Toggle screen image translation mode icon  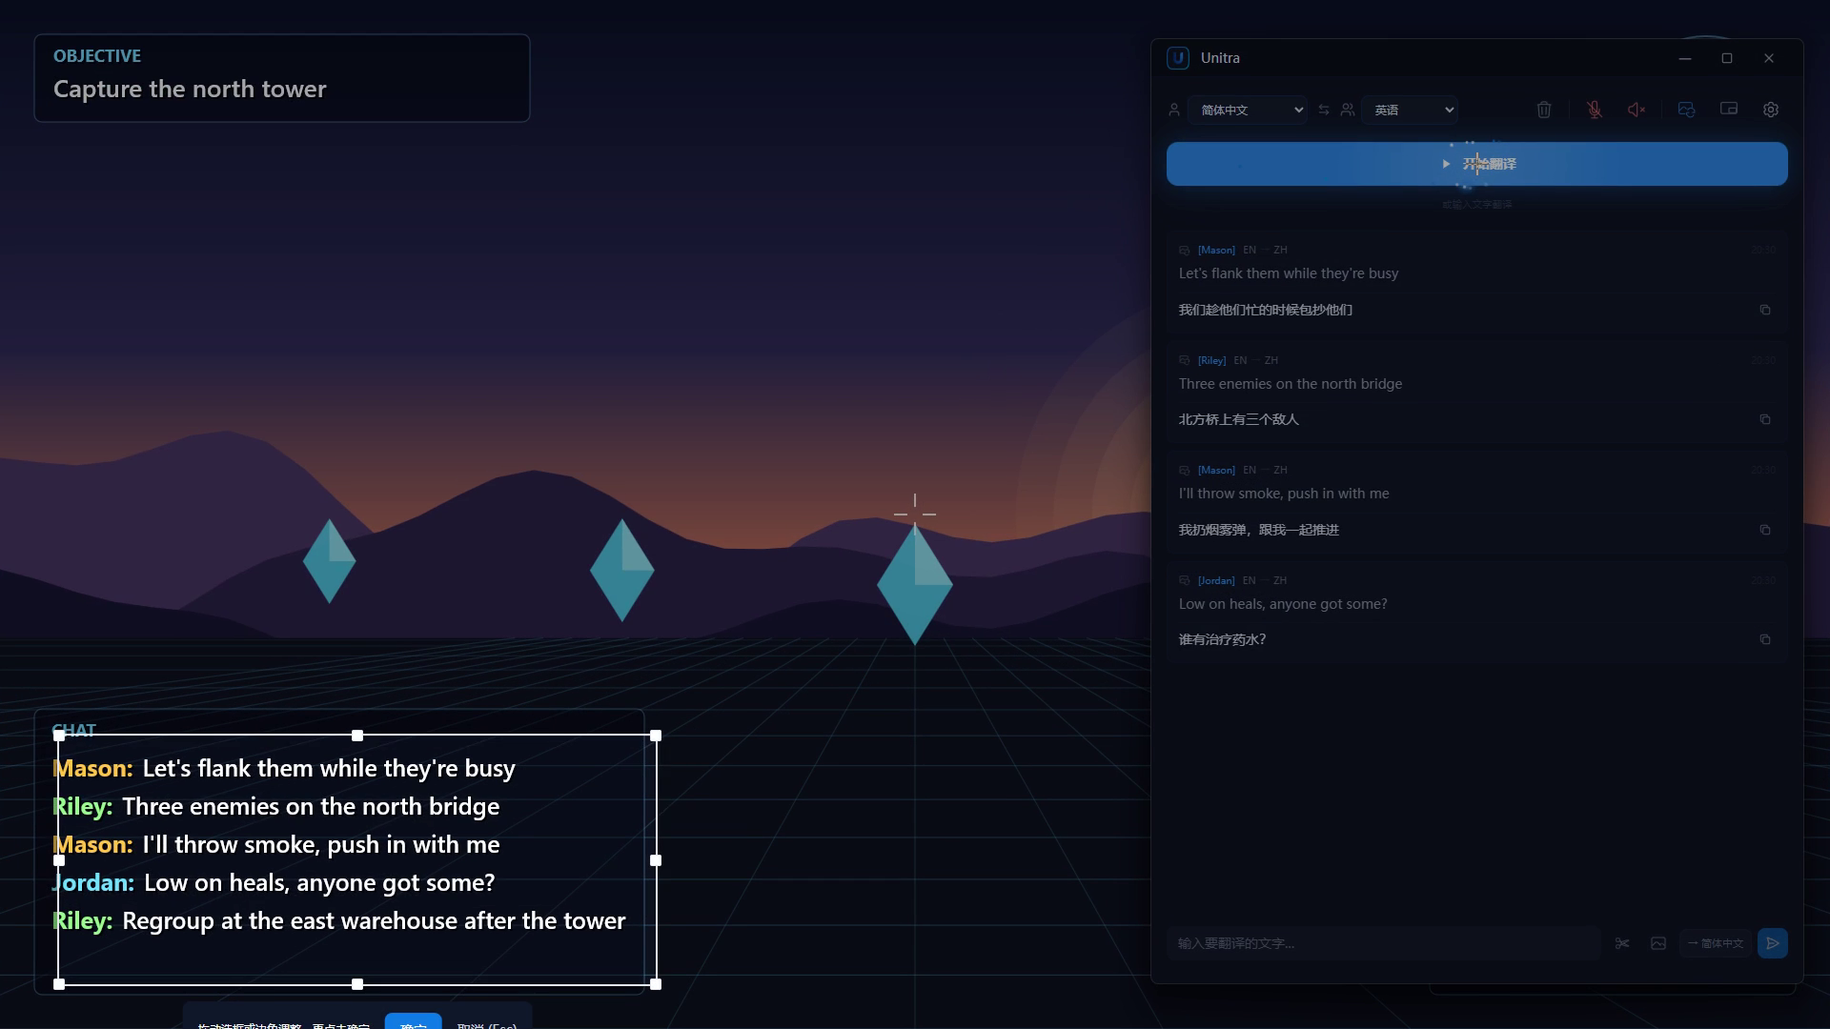(1686, 110)
